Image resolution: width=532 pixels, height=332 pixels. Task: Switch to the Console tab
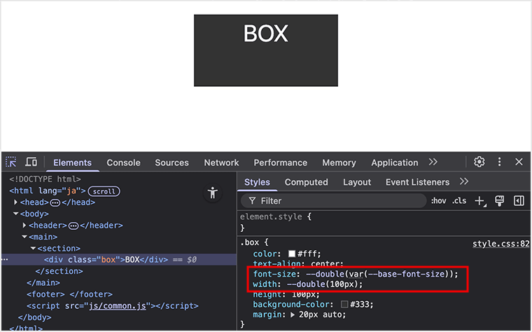click(123, 162)
